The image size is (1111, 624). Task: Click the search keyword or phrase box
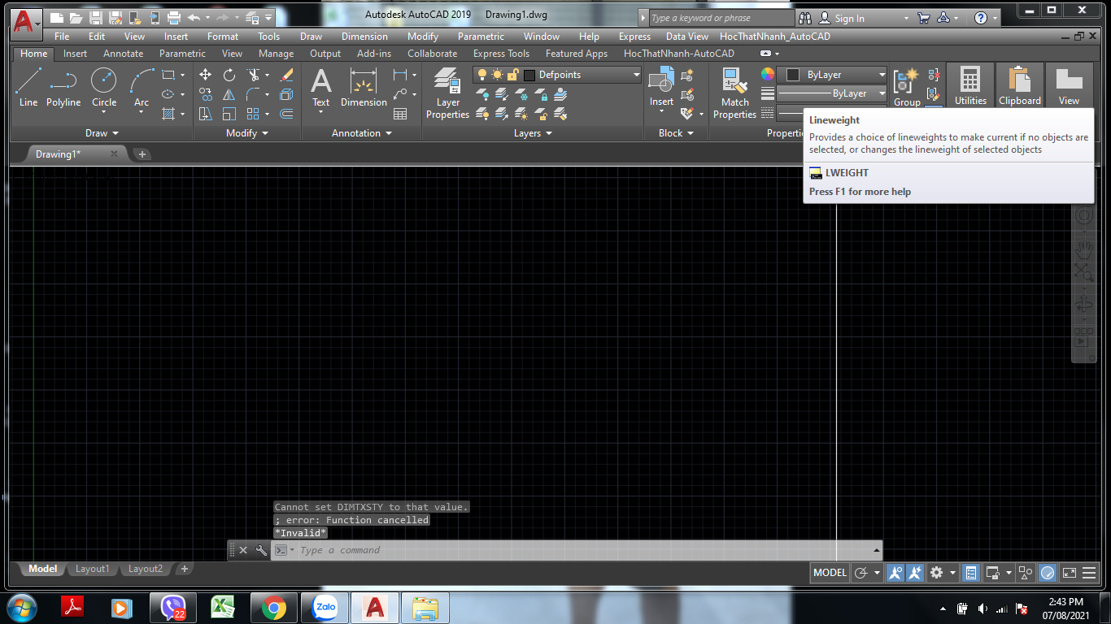721,18
